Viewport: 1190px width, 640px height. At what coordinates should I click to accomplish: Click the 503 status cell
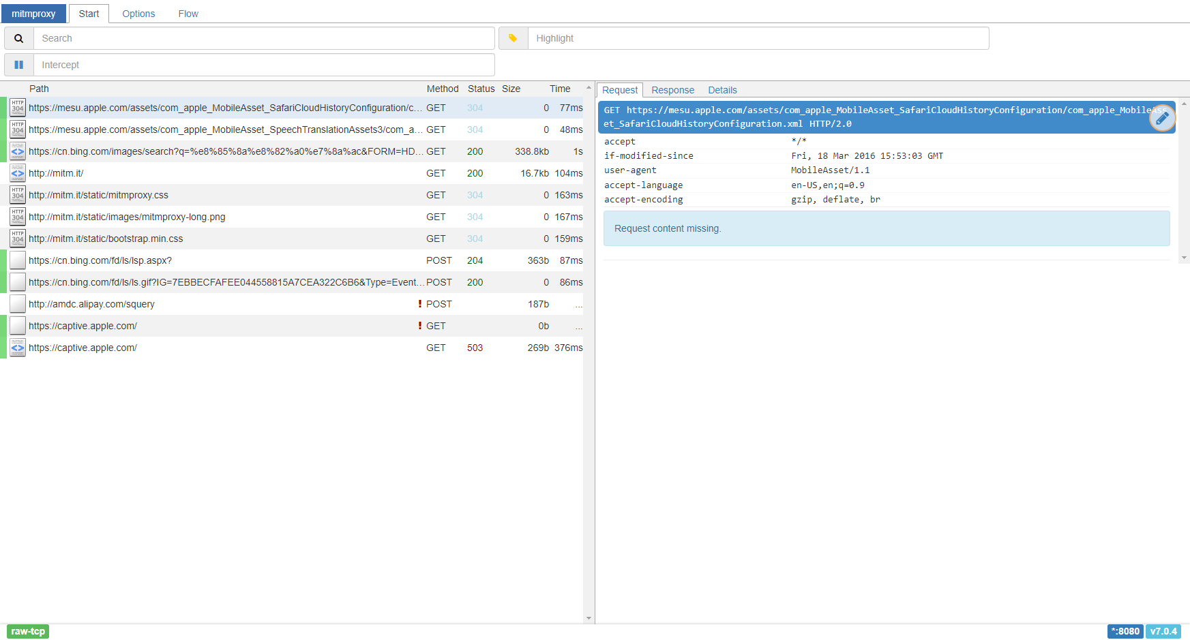click(475, 348)
